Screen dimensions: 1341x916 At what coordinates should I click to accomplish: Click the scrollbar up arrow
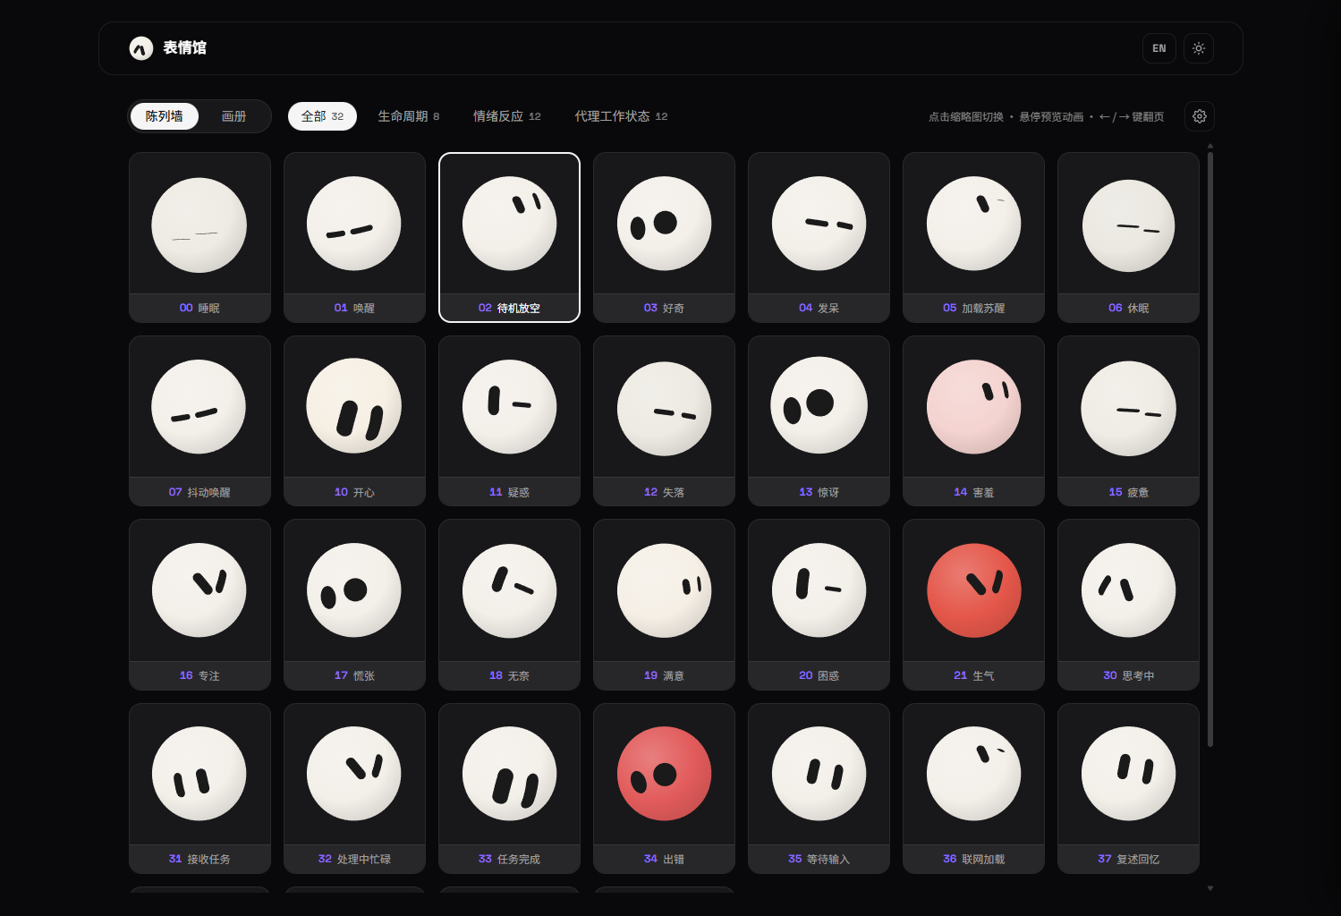click(x=1210, y=145)
